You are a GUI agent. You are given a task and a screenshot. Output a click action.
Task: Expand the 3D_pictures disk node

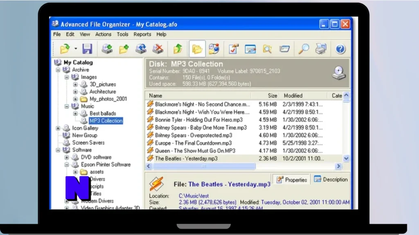[75, 84]
